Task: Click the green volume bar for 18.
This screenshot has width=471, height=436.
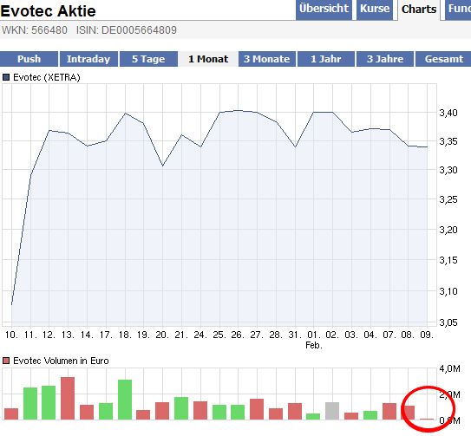Action: (125, 400)
